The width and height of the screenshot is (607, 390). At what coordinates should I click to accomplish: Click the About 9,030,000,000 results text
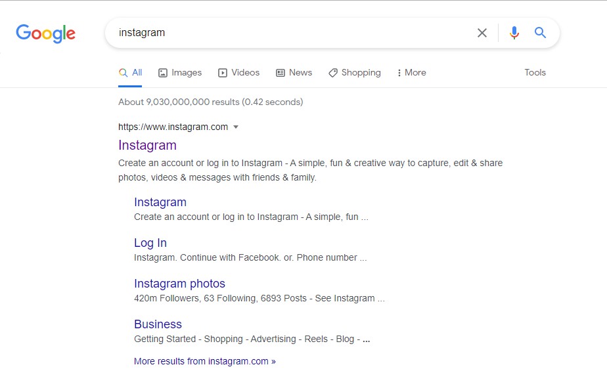(211, 102)
